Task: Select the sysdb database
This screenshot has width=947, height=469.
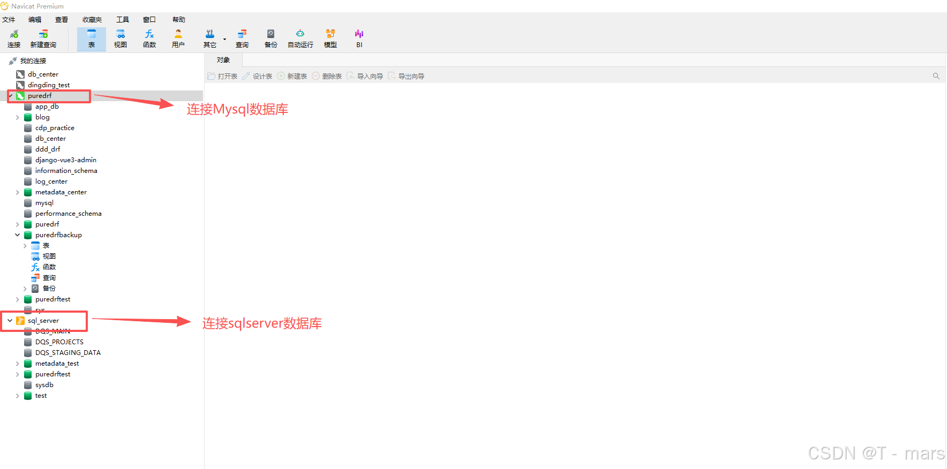Action: click(44, 385)
